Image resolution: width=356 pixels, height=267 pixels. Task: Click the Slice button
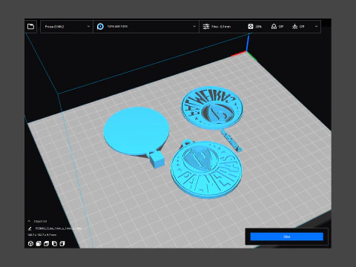click(x=286, y=237)
